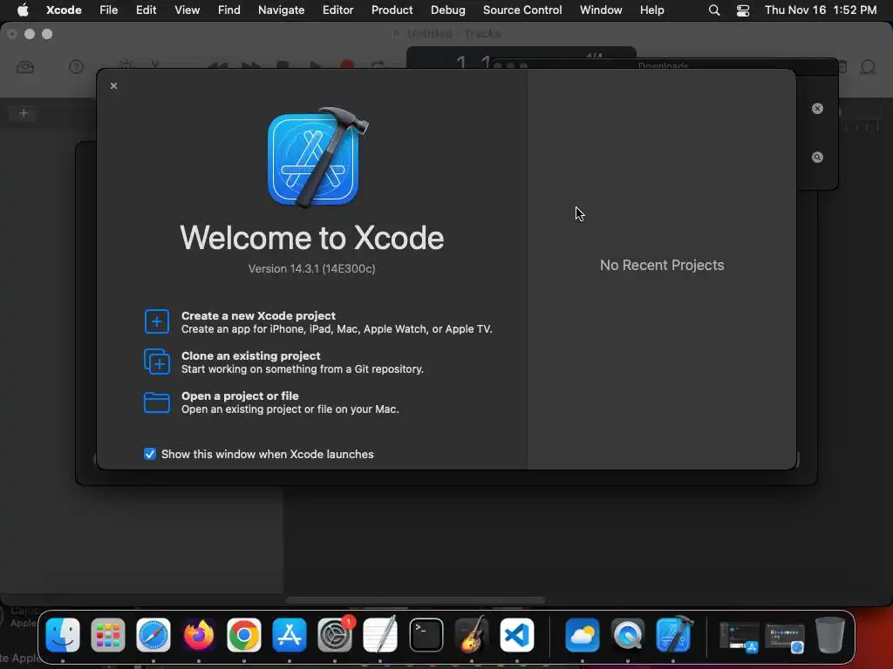Switch to GarageBand in the Dock
The width and height of the screenshot is (893, 669).
(x=472, y=635)
